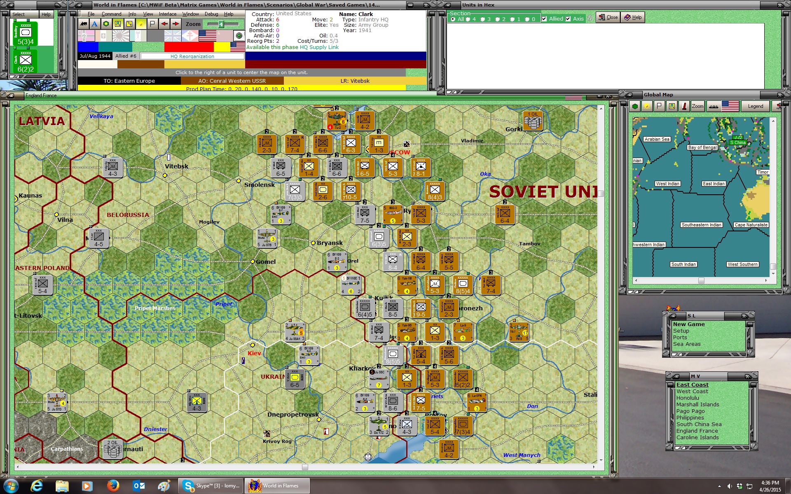Click the weather sun icon in Global Map

[647, 106]
